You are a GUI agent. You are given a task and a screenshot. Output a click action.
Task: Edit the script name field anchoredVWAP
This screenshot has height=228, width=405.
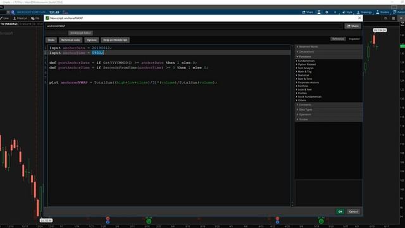(x=194, y=26)
